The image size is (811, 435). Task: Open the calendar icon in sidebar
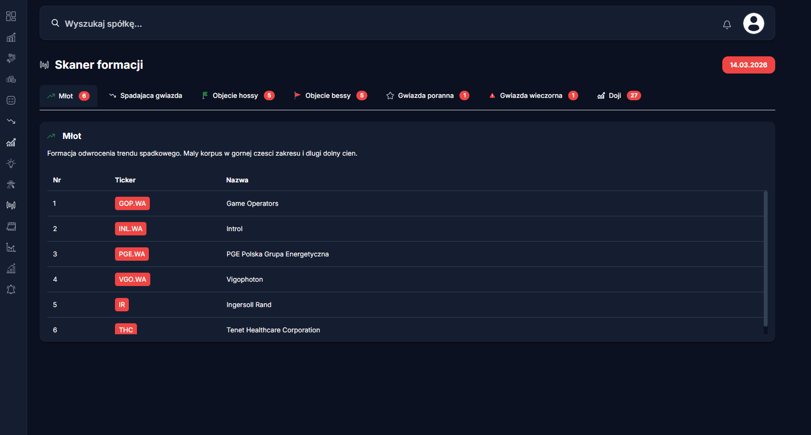click(x=11, y=226)
